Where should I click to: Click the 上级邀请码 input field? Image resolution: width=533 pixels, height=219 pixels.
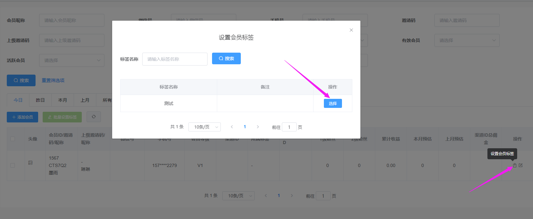pos(72,40)
